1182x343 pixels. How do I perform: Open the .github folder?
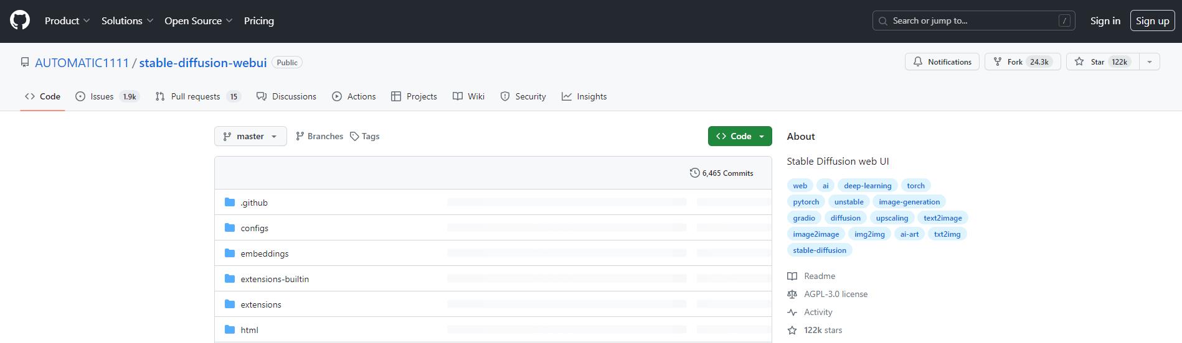pos(254,203)
